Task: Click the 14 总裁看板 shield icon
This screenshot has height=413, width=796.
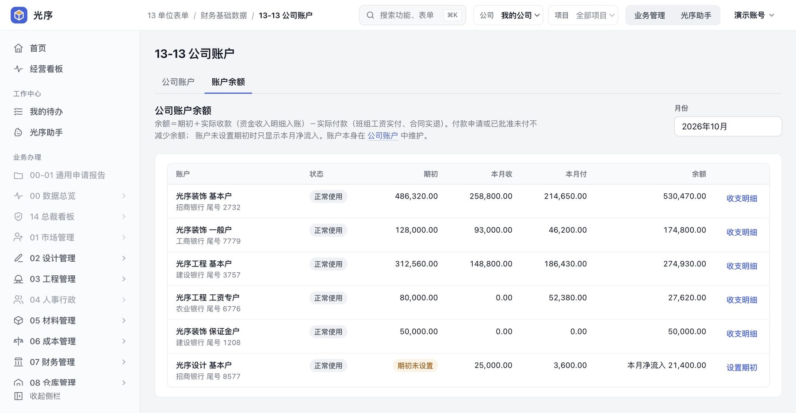Action: 18,217
